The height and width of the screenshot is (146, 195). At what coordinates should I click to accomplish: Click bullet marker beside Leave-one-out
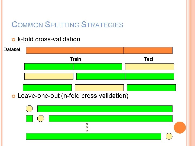(14, 96)
